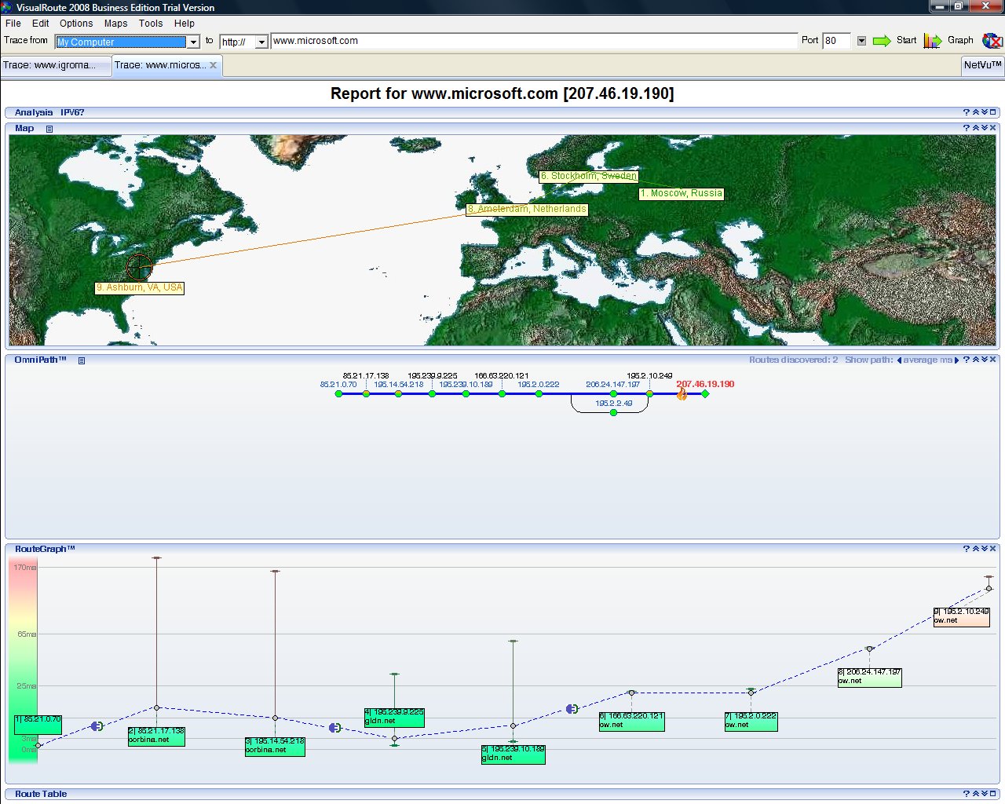Open the Edit menu
The height and width of the screenshot is (804, 1005).
(41, 24)
